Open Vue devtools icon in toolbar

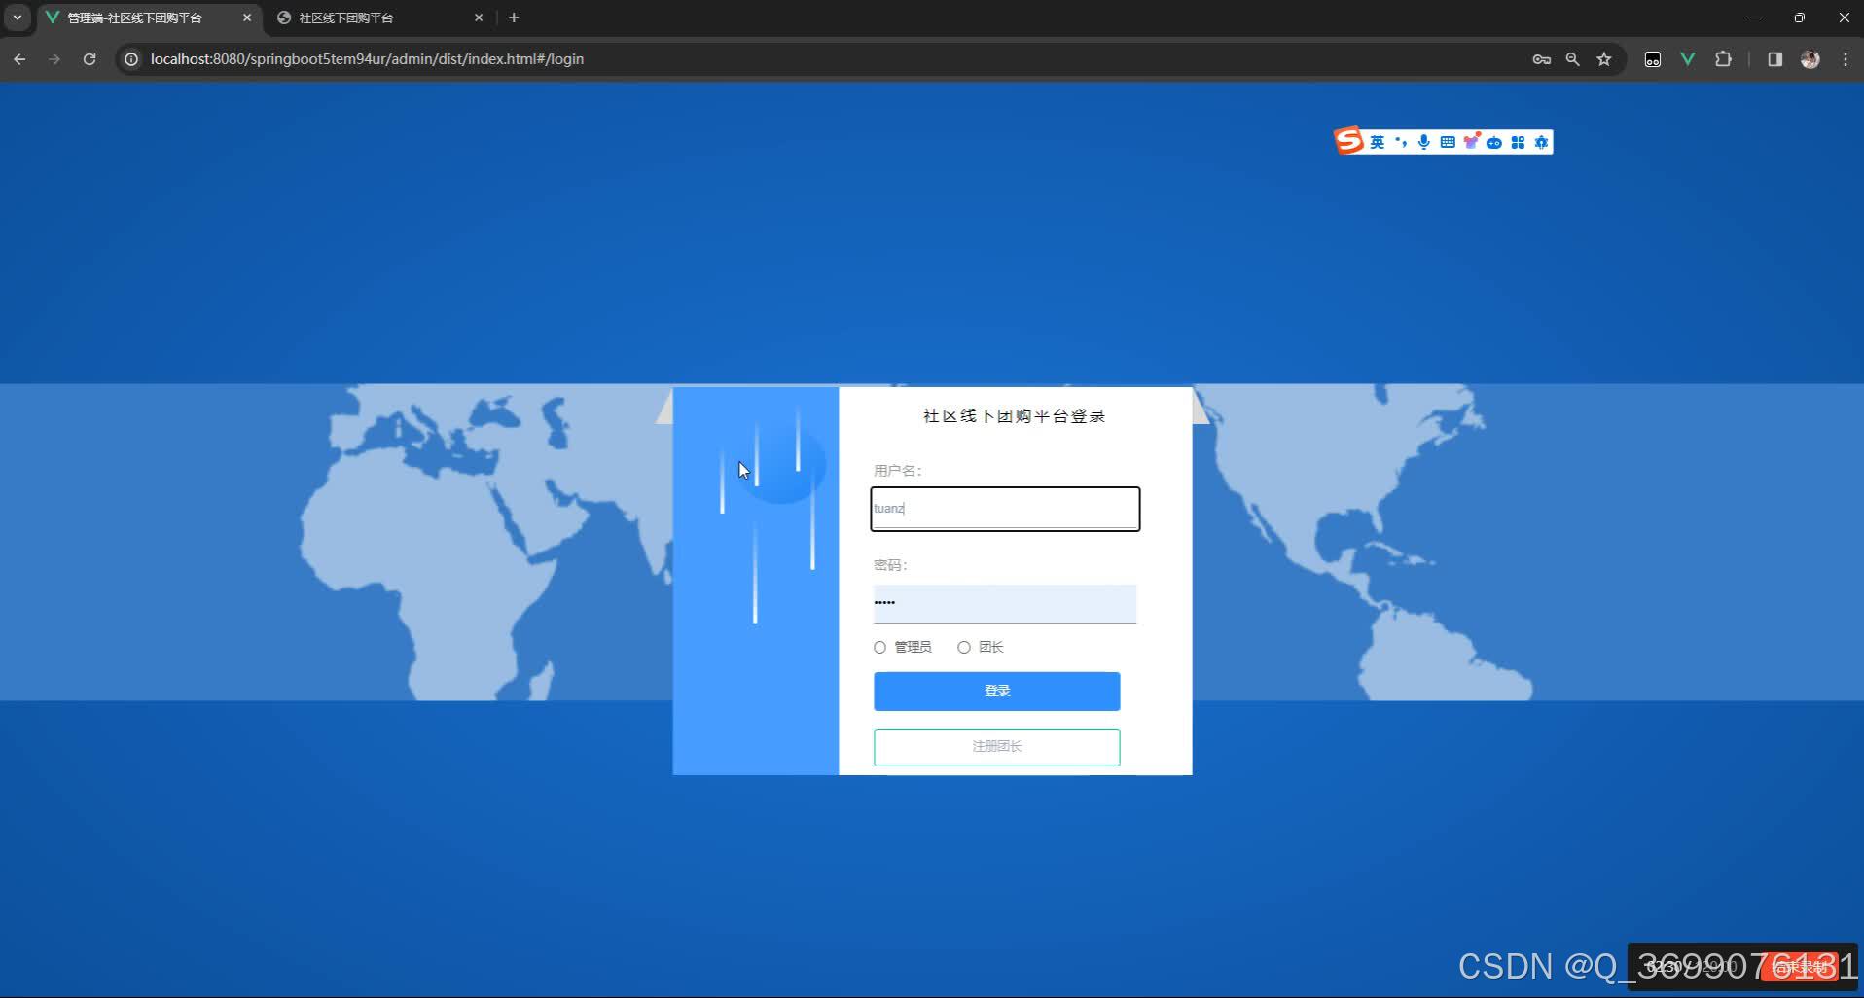1688,59
